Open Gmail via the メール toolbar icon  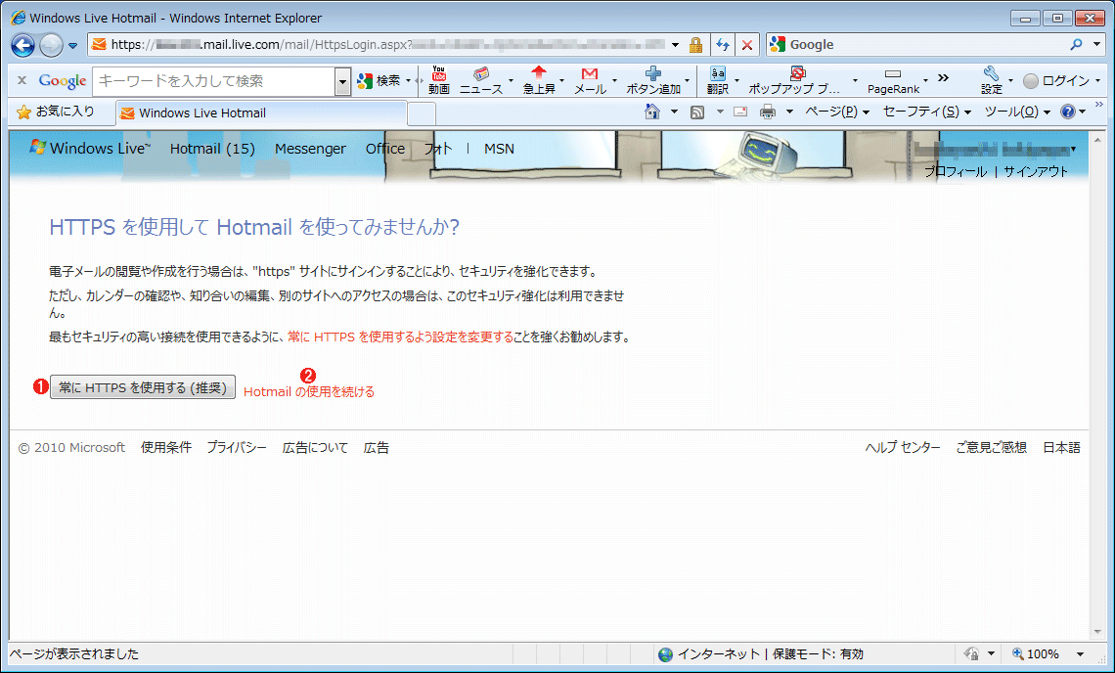tap(590, 80)
